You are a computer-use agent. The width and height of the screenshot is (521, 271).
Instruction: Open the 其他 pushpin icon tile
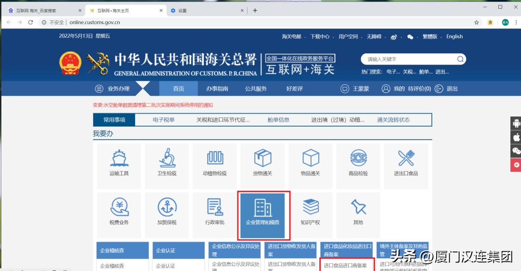point(358,215)
